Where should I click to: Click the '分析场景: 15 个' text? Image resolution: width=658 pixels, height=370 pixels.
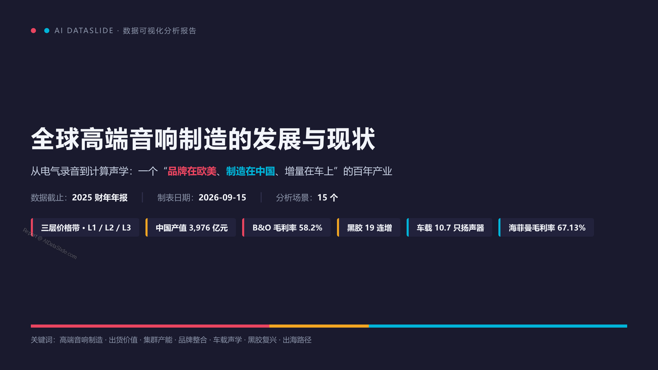pos(307,197)
